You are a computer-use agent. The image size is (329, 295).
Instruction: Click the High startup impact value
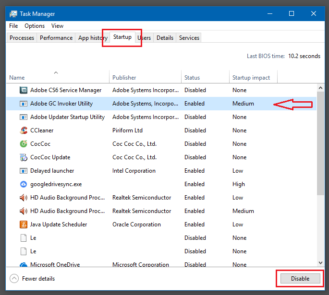point(239,184)
